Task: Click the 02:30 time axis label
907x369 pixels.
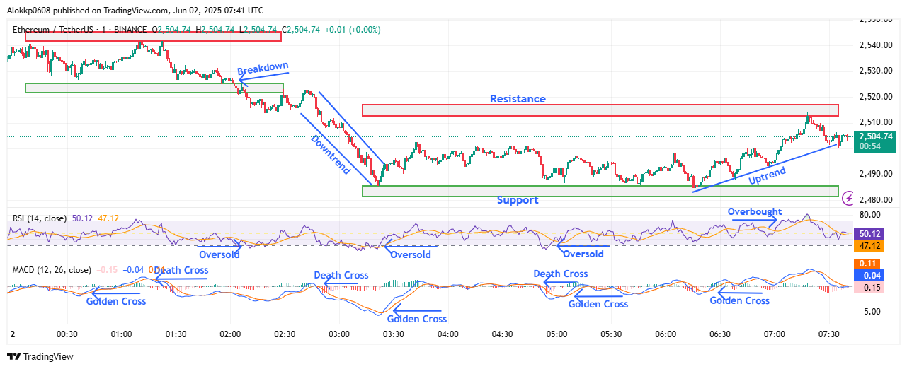Action: pyautogui.click(x=285, y=334)
